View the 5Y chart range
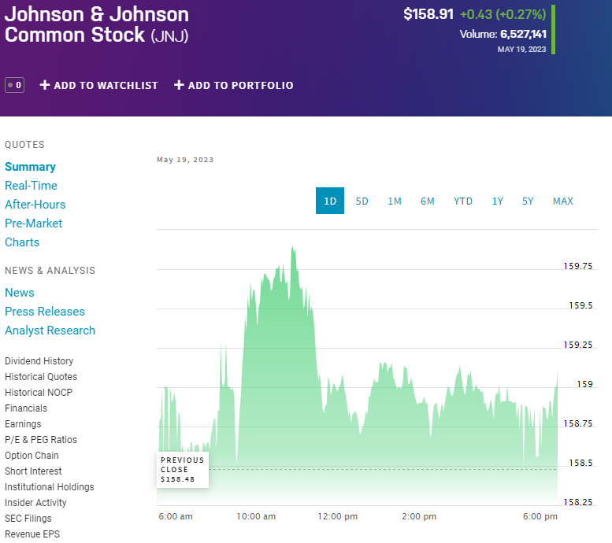The image size is (612, 543). coord(528,201)
